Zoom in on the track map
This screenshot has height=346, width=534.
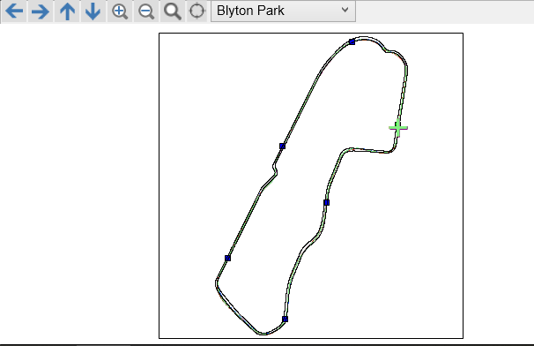(x=120, y=11)
